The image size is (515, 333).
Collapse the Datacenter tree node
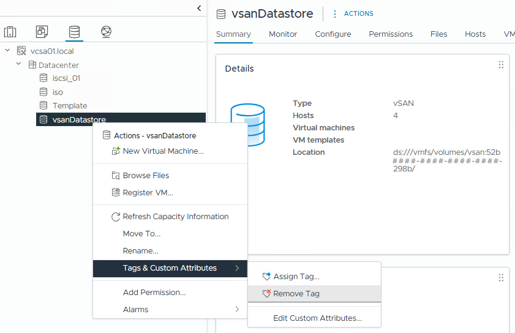click(x=19, y=65)
